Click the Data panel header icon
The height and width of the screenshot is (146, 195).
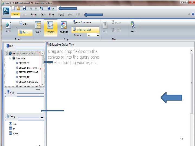[8, 46]
